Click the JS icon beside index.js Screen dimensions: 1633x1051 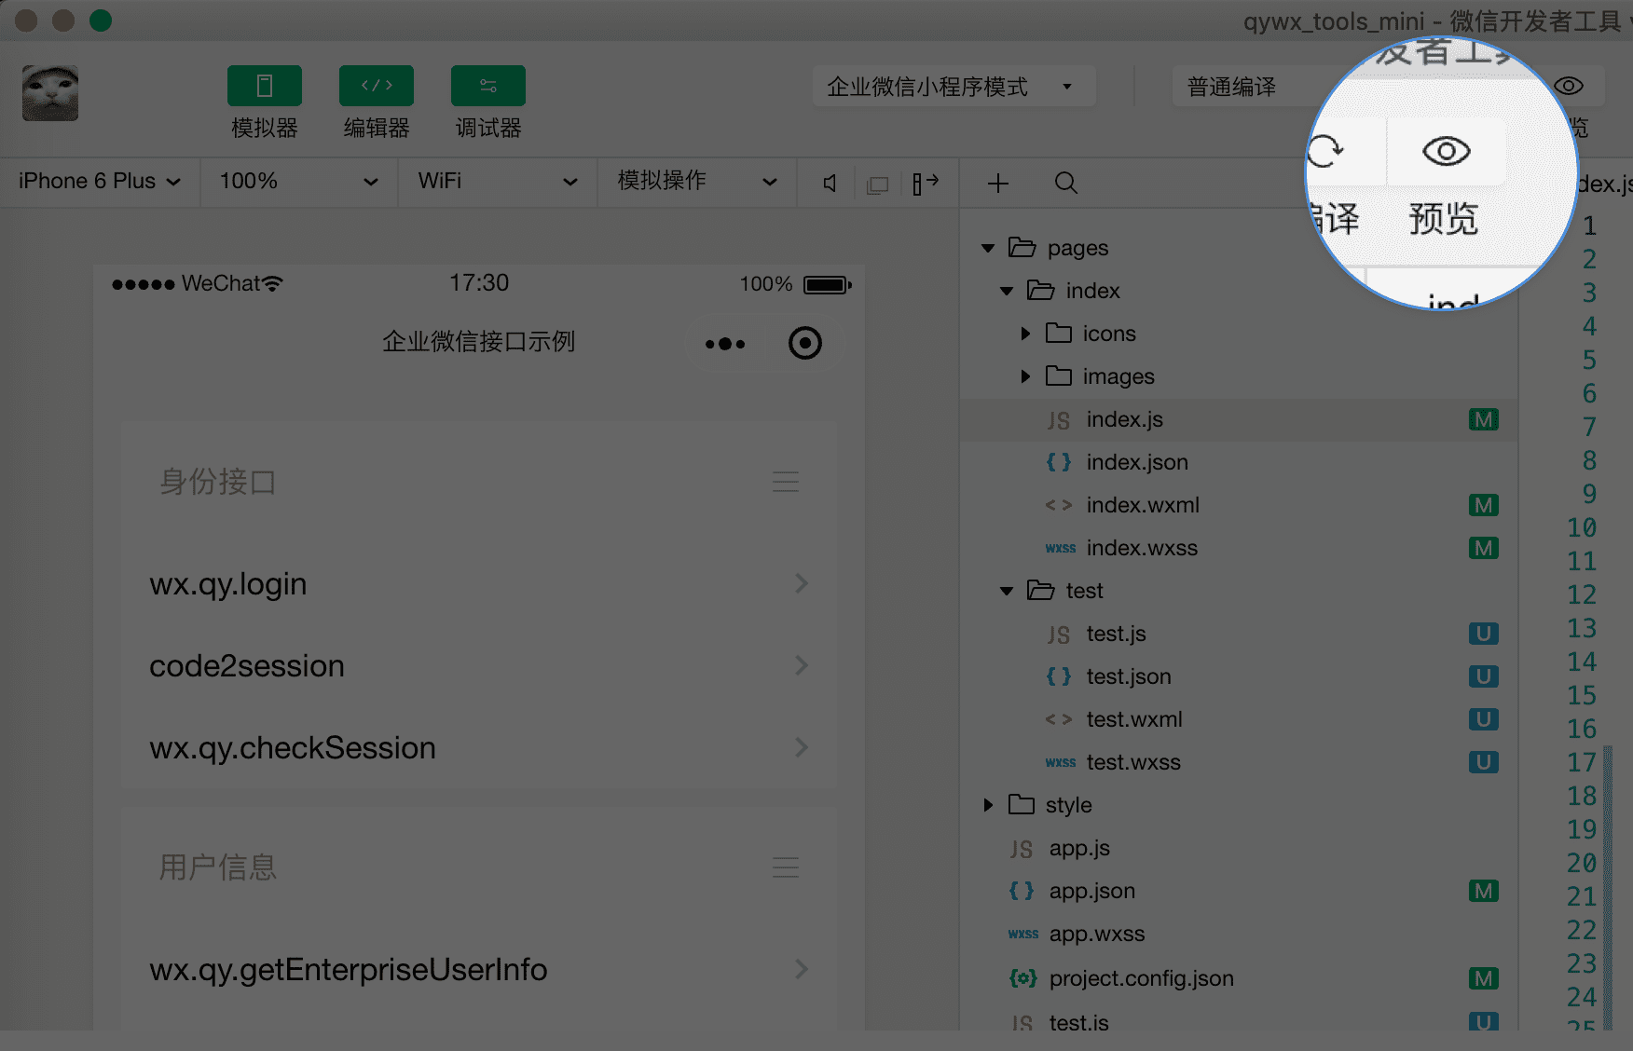[x=1058, y=420]
